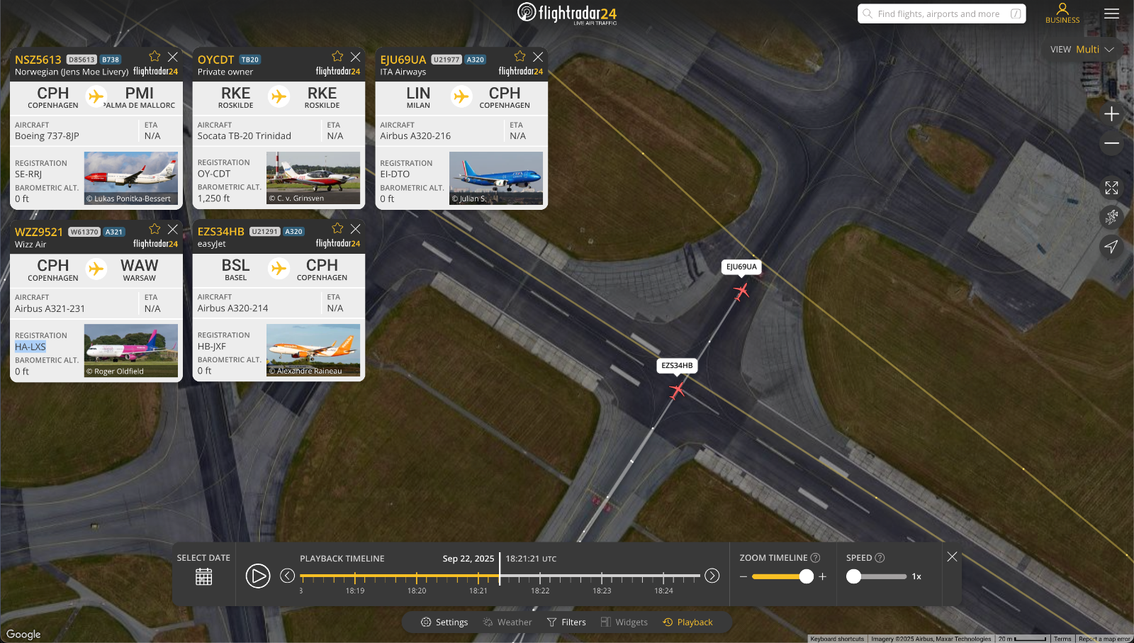The width and height of the screenshot is (1134, 643).
Task: Zoom in on the map
Action: 1111,114
